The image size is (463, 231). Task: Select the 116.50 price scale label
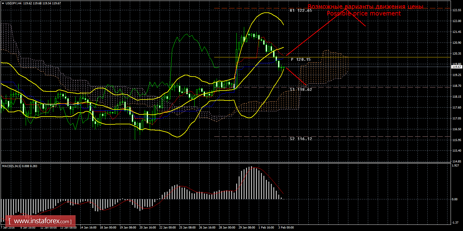pos(456,129)
